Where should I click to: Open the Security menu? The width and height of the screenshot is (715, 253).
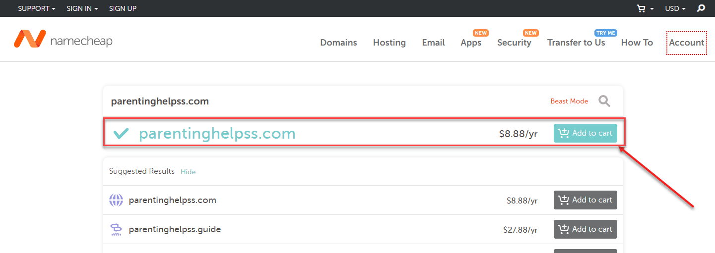tap(514, 43)
